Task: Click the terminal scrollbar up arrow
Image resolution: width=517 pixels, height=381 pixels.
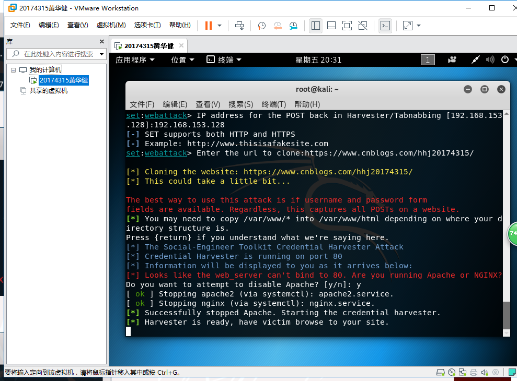Action: tap(506, 114)
